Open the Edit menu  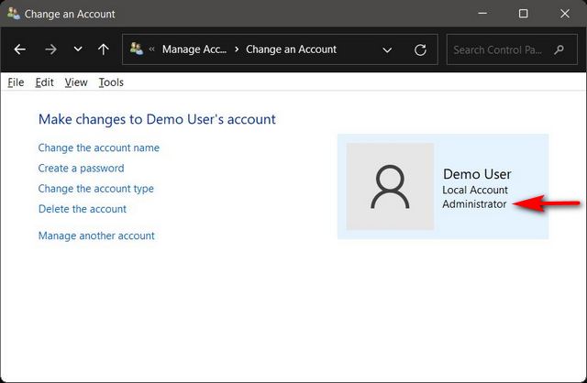coord(44,82)
